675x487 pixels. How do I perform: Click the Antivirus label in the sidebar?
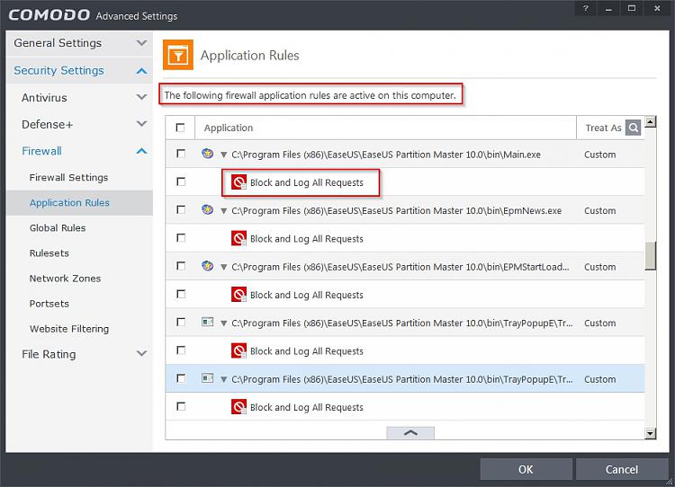point(44,98)
